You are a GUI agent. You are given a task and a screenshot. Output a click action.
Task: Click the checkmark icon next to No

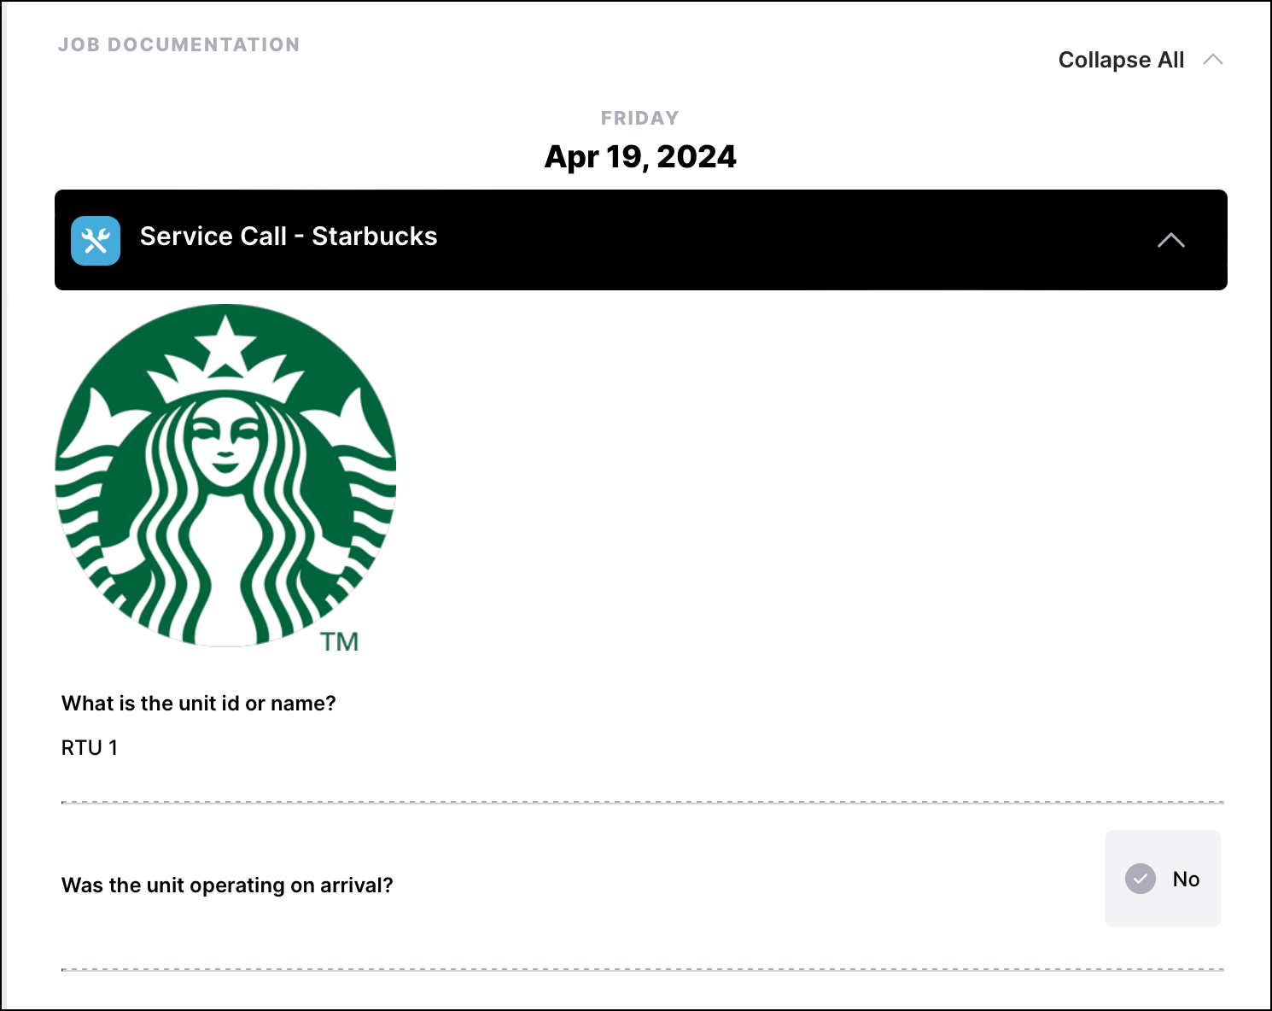pyautogui.click(x=1141, y=879)
